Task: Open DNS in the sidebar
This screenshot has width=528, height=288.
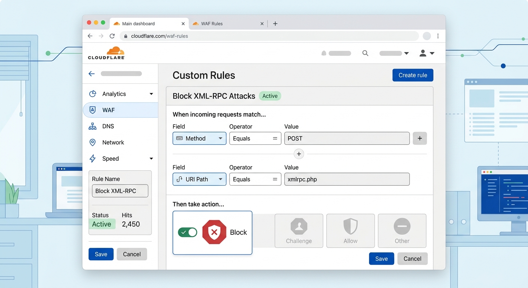Action: tap(121, 126)
